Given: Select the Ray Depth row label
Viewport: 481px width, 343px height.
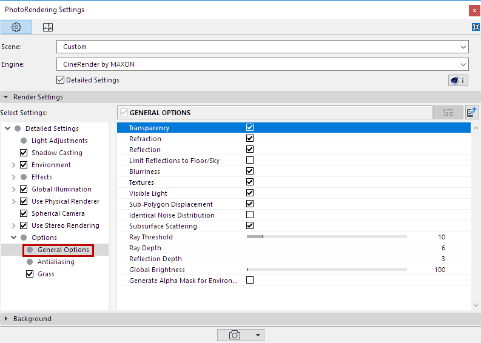Looking at the screenshot, I should [x=145, y=248].
